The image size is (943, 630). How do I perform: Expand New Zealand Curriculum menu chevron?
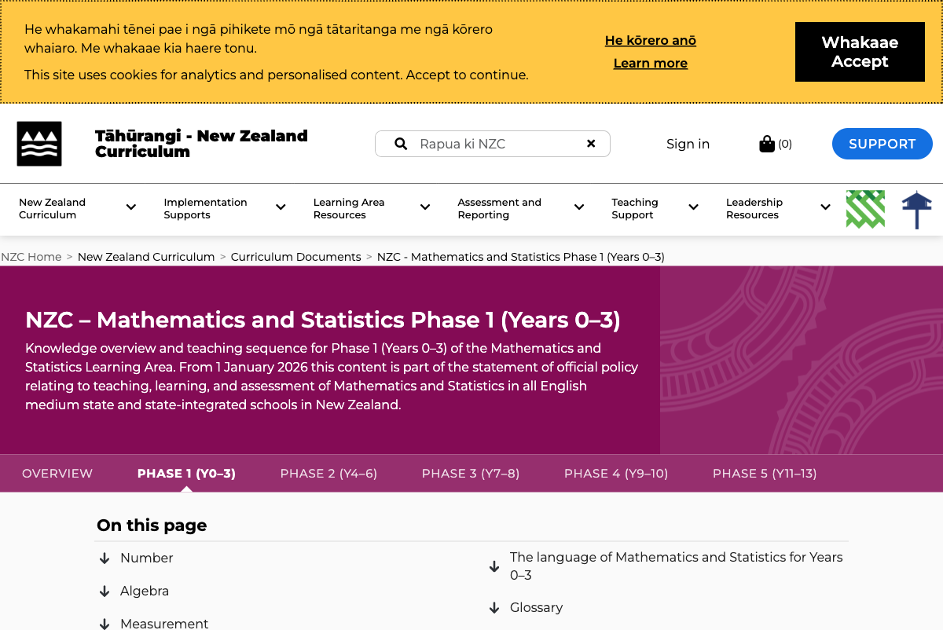(131, 207)
